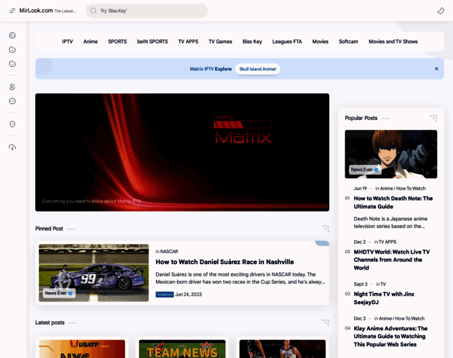This screenshot has width=453, height=358.
Task: Click the dots icon beside Popular Posts
Action: click(434, 118)
